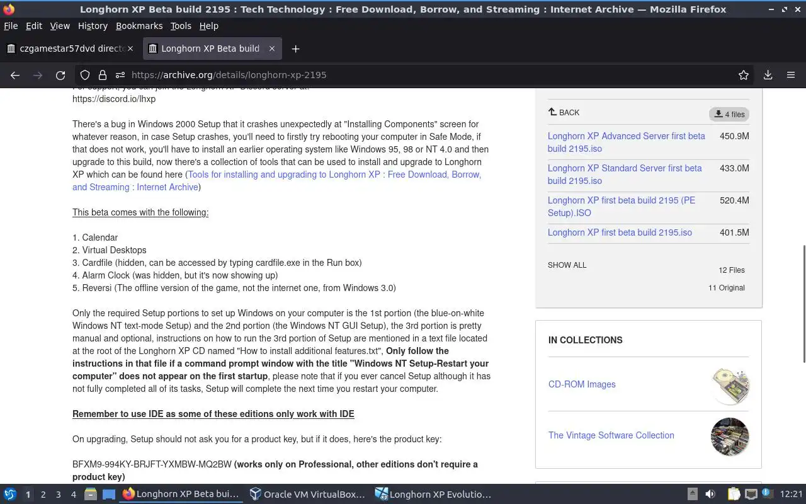Viewport: 806px width, 504px height.
Task: Download Longhorn XP Standard Server first beta ISO
Action: point(625,175)
